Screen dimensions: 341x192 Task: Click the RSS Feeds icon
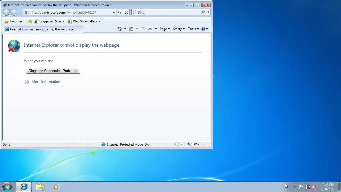pyautogui.click(x=131, y=29)
